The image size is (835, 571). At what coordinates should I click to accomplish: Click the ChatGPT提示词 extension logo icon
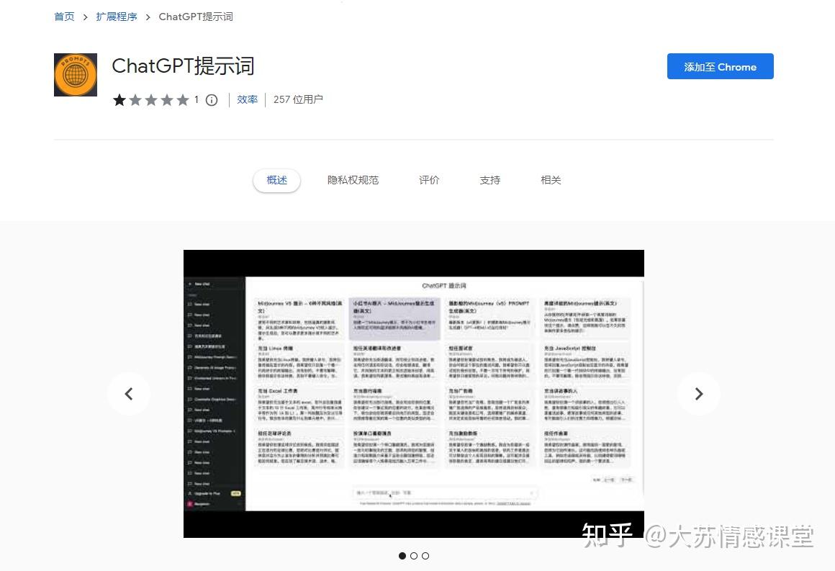point(76,75)
